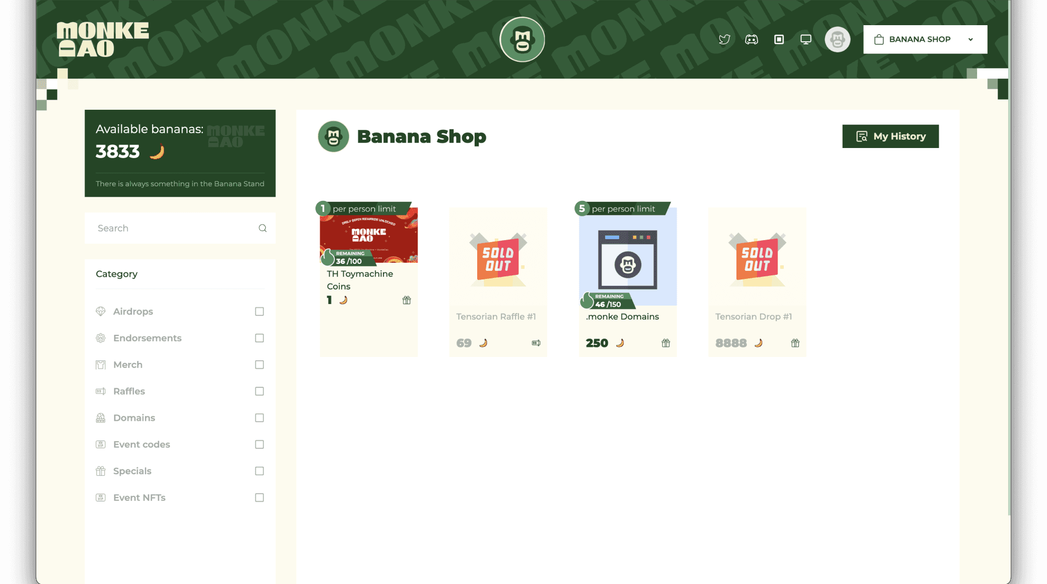Click gift icon on .monke Domains card
The image size is (1047, 584).
coord(666,343)
